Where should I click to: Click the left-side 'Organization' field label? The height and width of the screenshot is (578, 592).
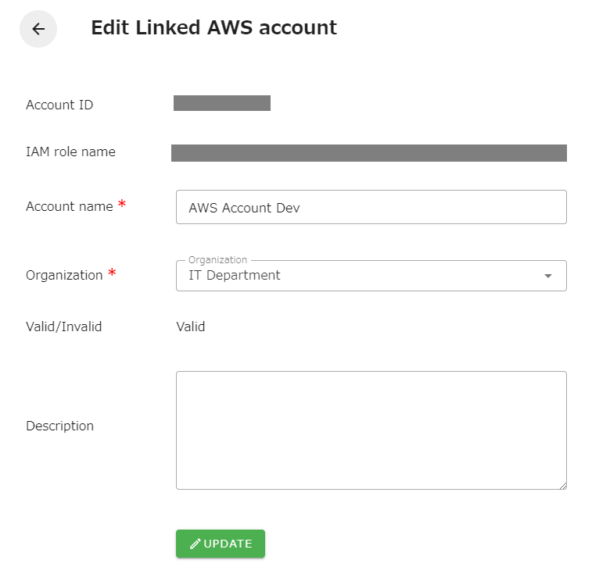point(64,275)
